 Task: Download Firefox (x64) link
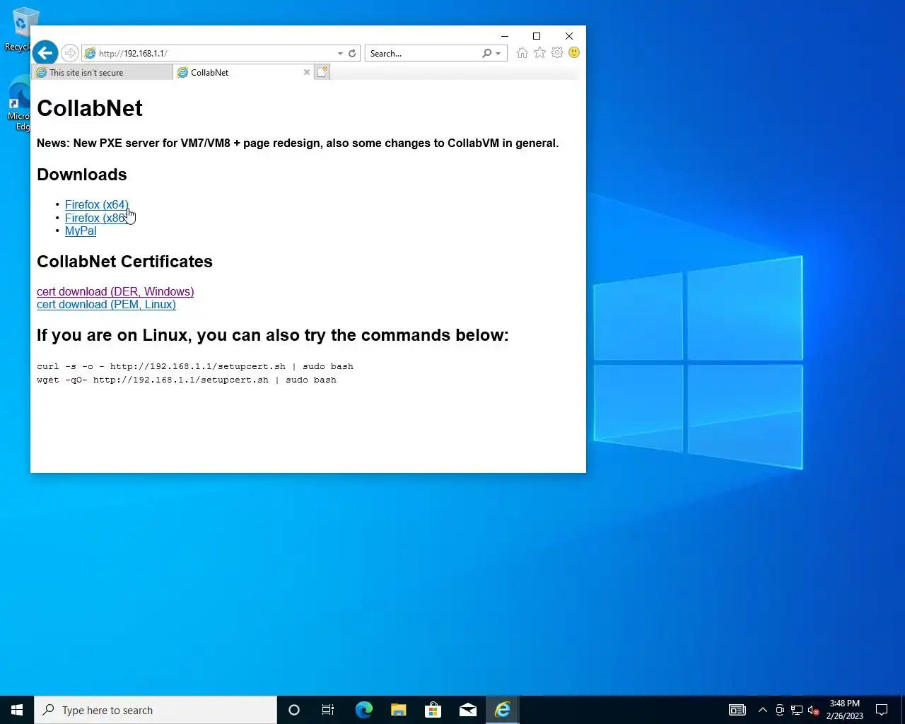[97, 204]
